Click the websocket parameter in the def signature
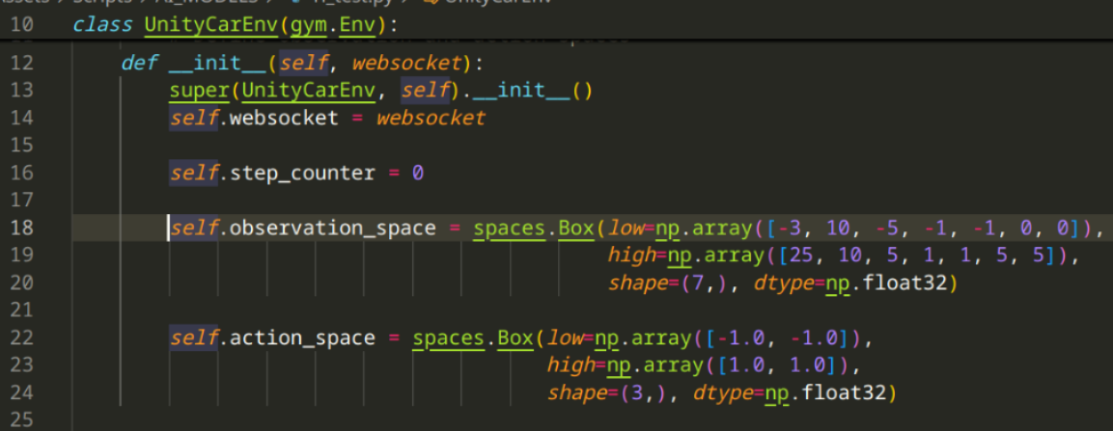 (x=406, y=63)
